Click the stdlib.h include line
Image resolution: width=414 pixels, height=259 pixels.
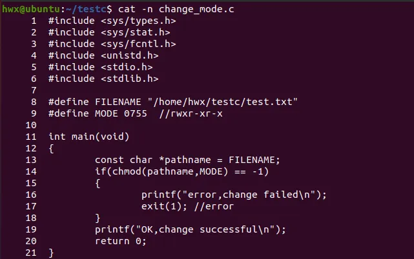(x=103, y=79)
